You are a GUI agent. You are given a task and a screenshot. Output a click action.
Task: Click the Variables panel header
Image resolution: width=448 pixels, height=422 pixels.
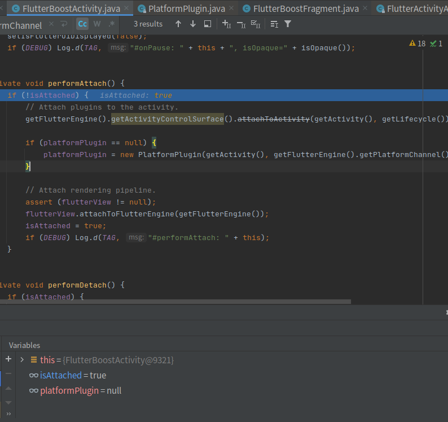25,345
